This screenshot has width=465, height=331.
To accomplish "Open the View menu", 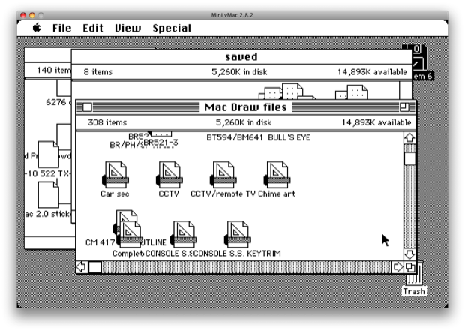I will [127, 28].
